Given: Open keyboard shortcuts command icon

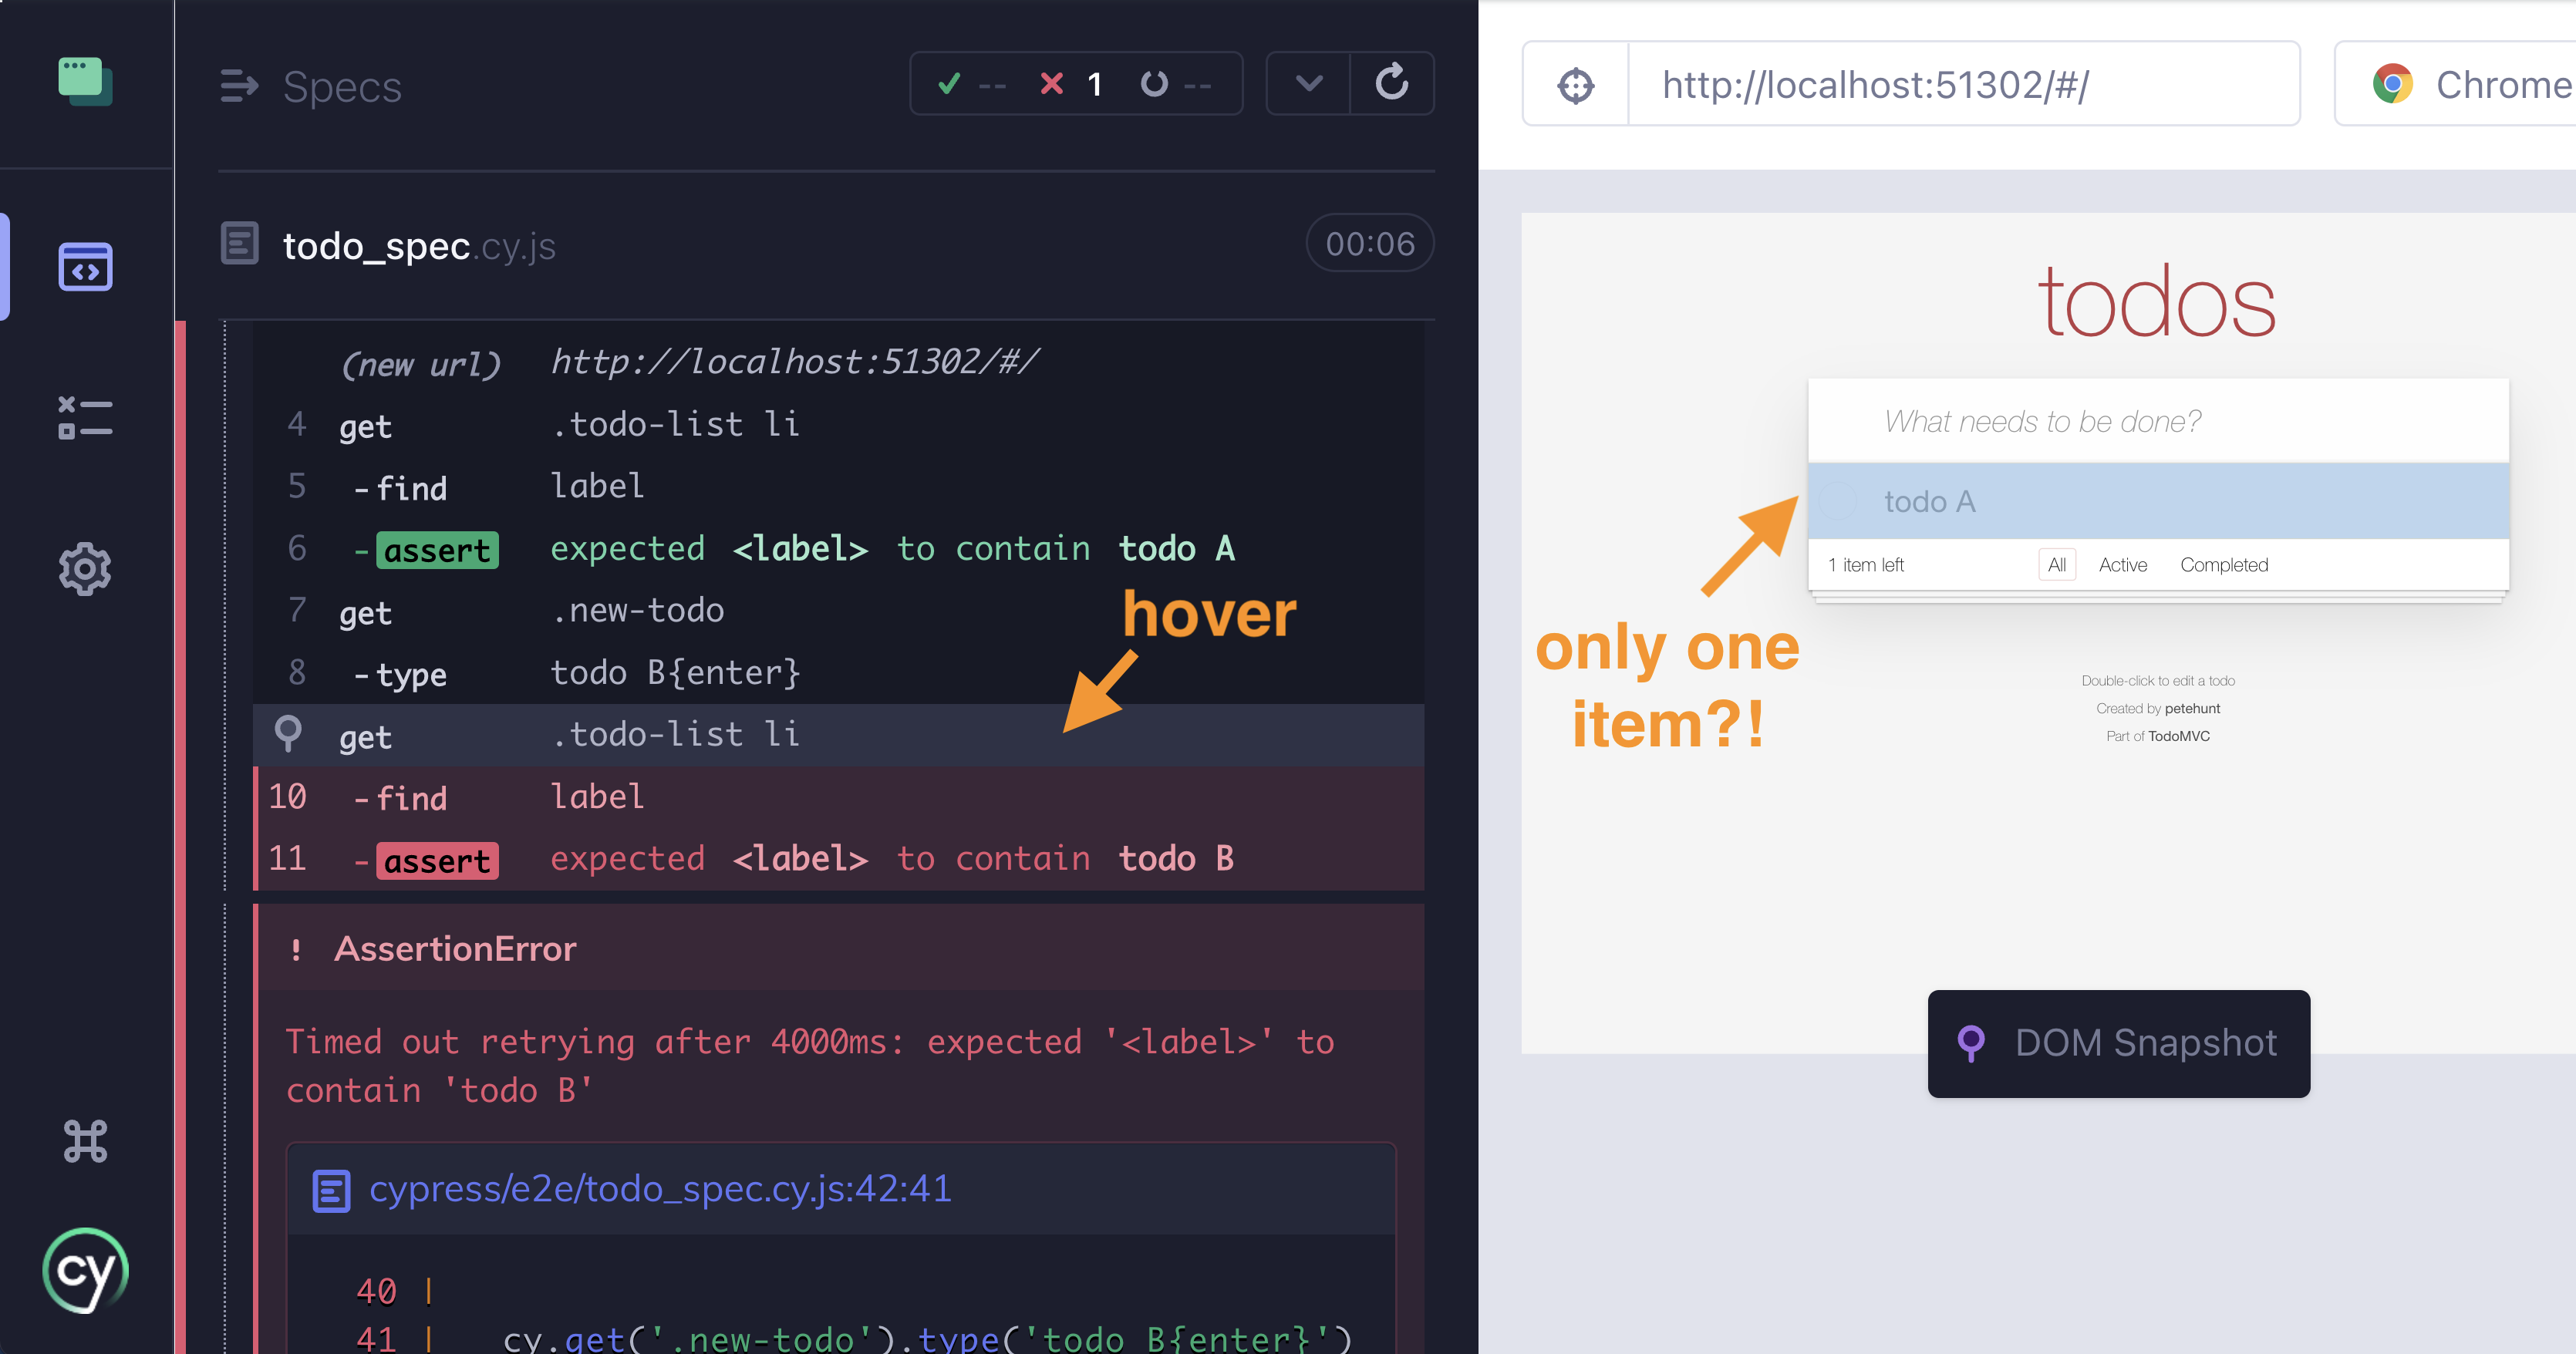Looking at the screenshot, I should coord(85,1141).
